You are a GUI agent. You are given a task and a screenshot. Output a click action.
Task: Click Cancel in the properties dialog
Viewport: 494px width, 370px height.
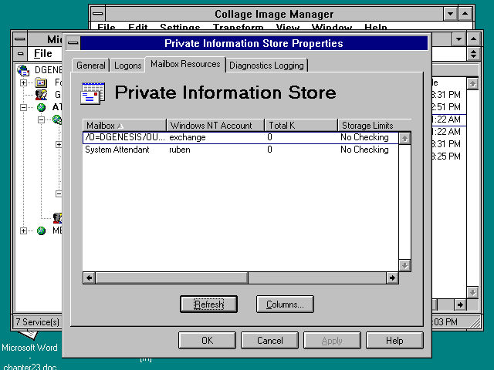click(x=269, y=341)
